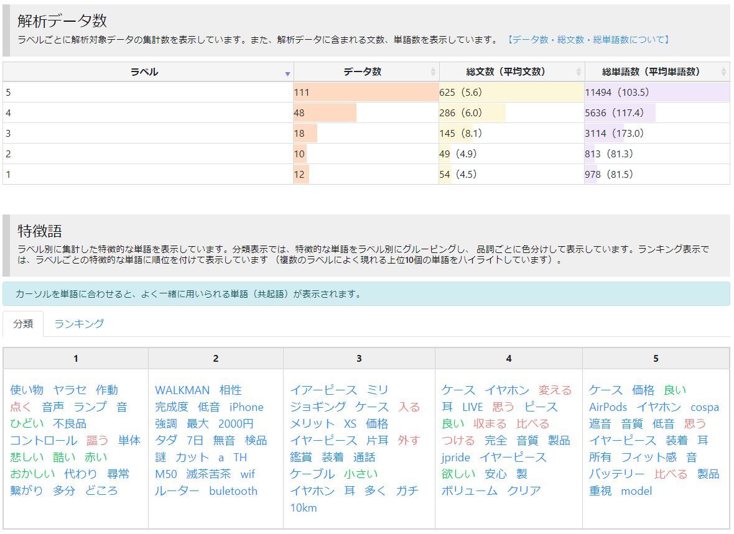734x534 pixels.
Task: Click the word AirPods in column 5
Action: pos(608,407)
